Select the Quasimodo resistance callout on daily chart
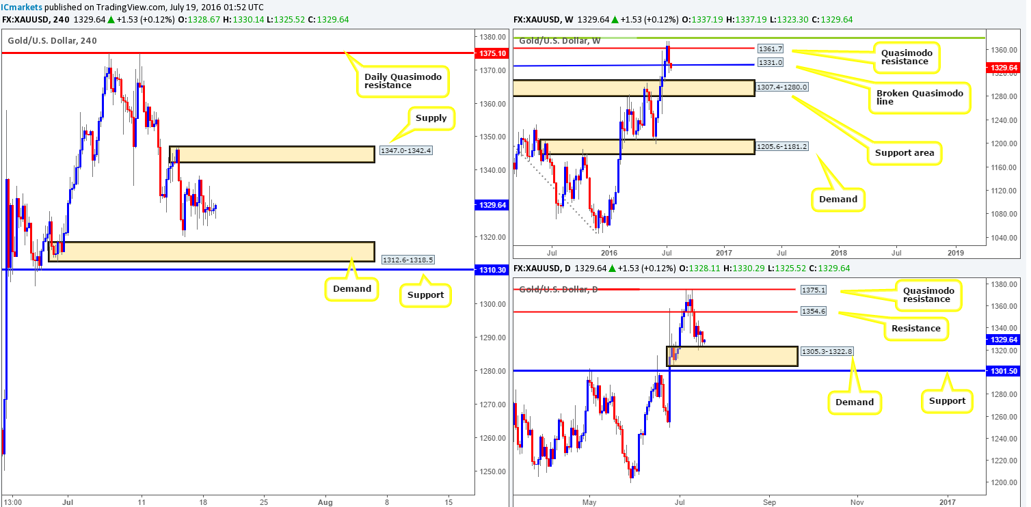 930,294
